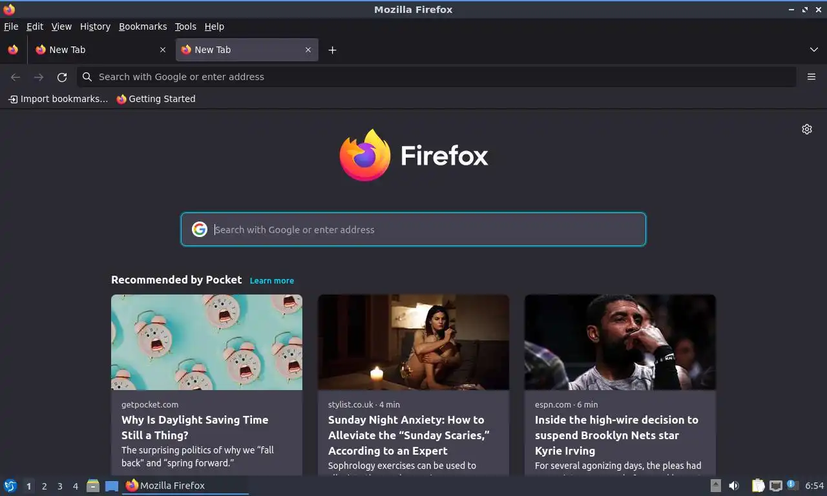Open the Tools menu
827x496 pixels.
pos(185,26)
